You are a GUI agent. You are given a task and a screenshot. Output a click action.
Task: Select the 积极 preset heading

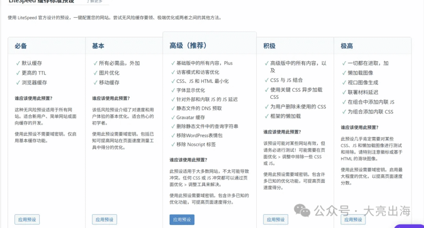[269, 46]
